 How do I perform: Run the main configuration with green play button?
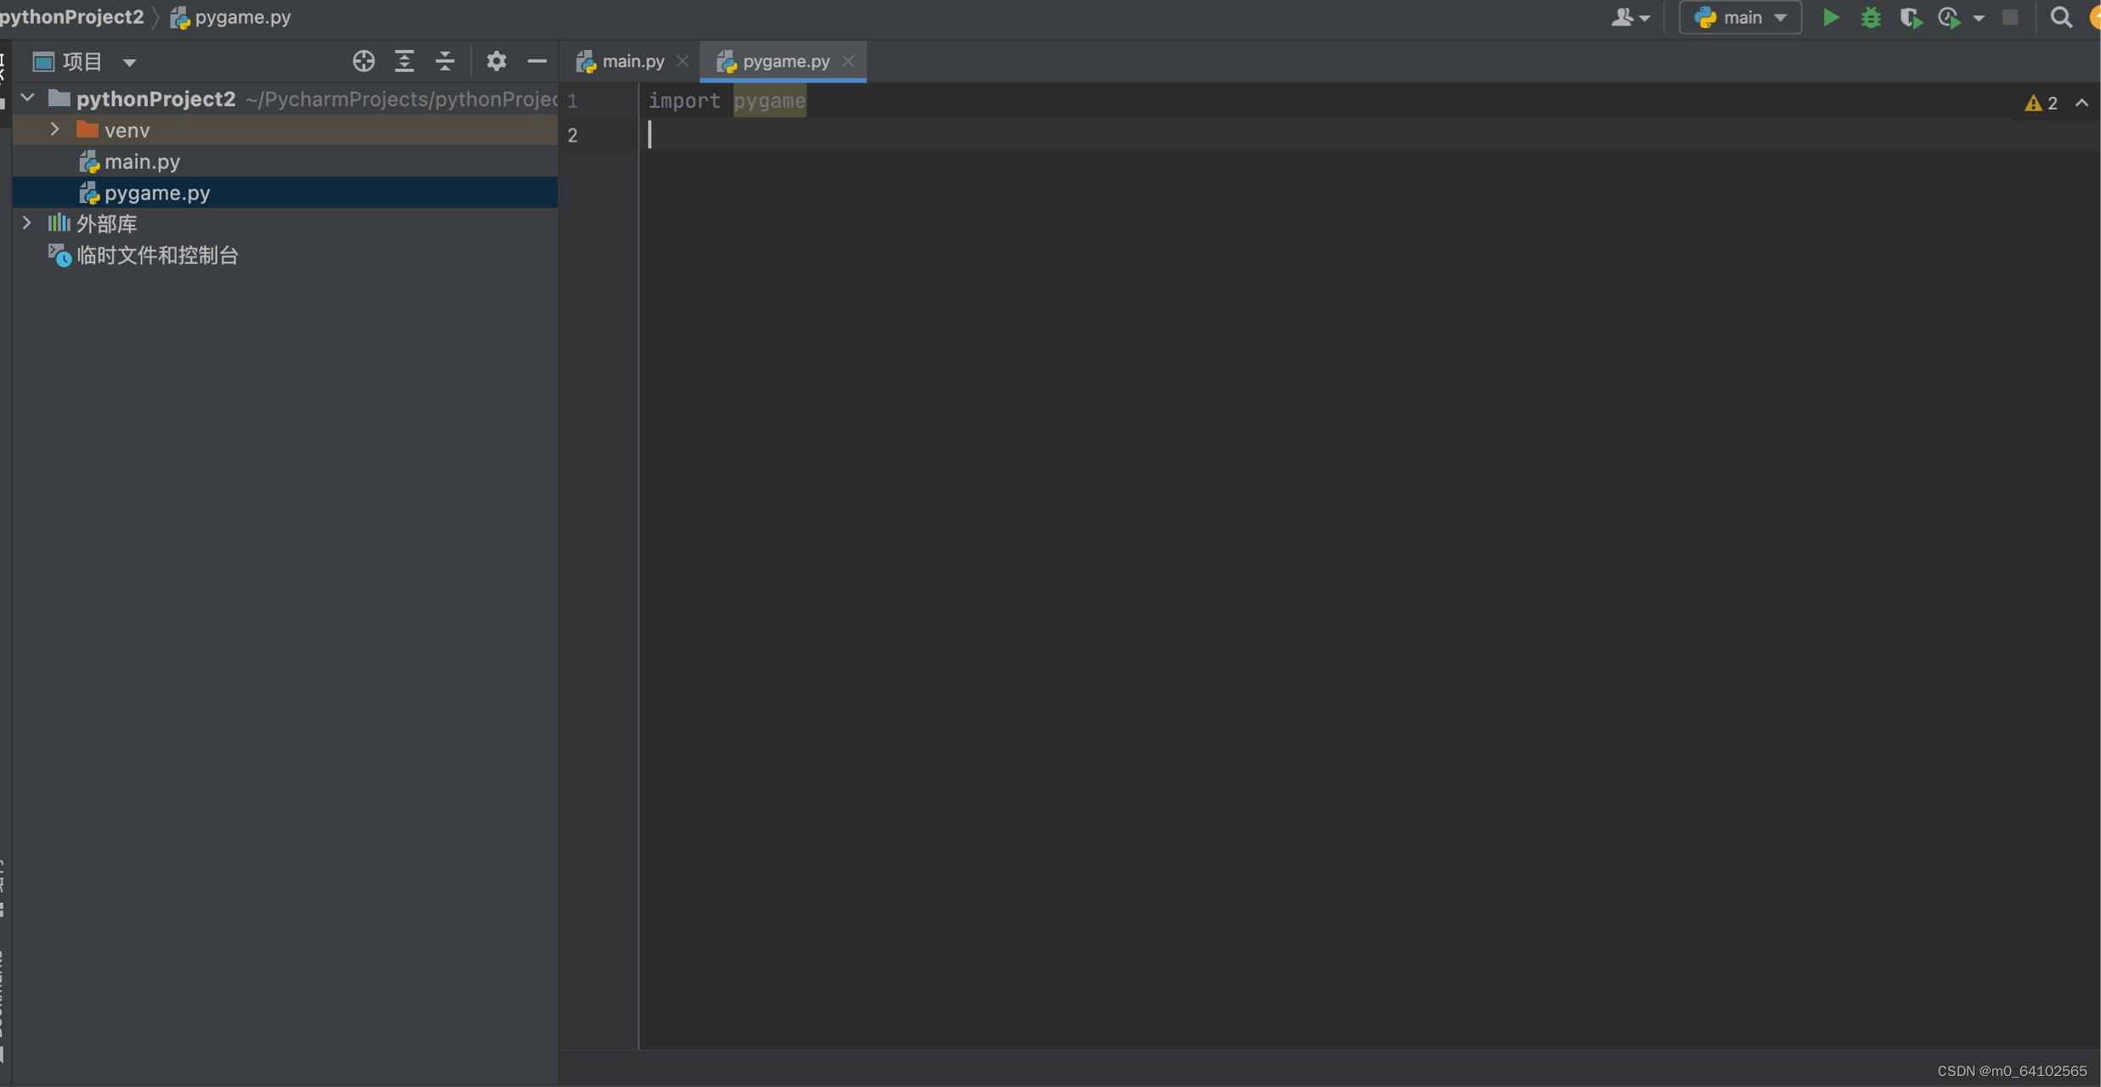1830,18
